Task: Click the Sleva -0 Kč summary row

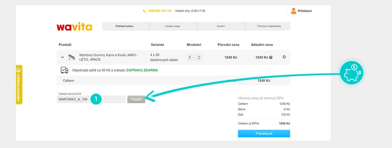Action: click(x=264, y=109)
